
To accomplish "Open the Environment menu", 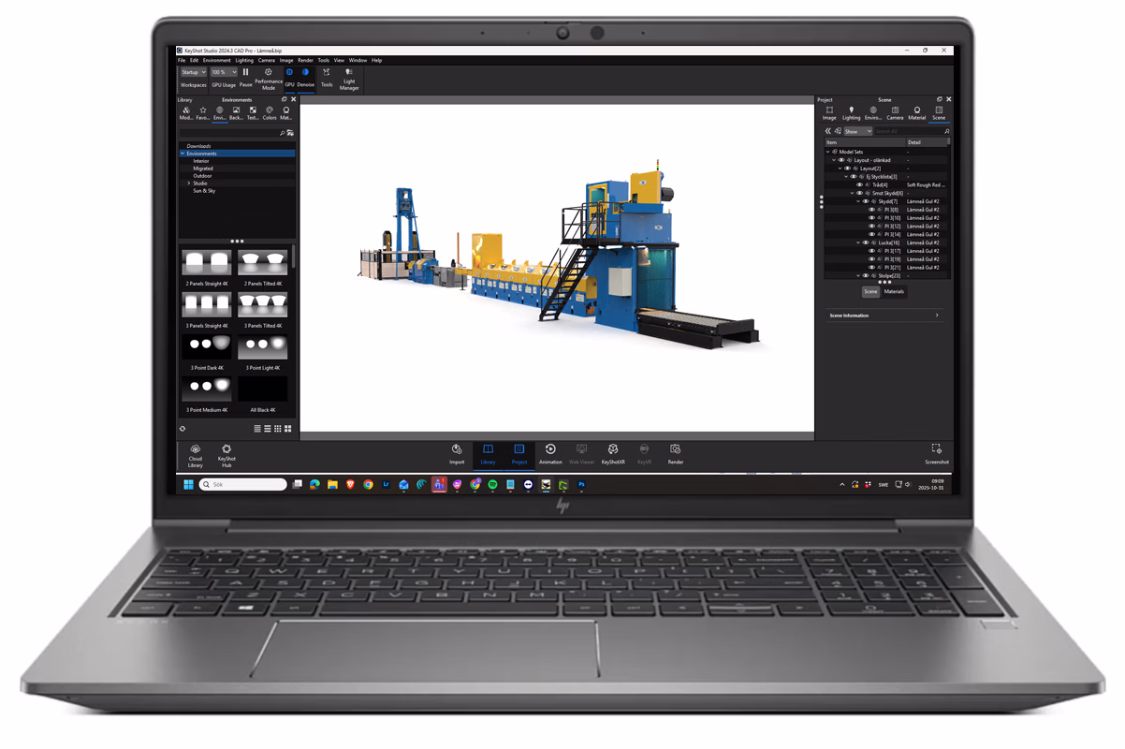I will 216,60.
